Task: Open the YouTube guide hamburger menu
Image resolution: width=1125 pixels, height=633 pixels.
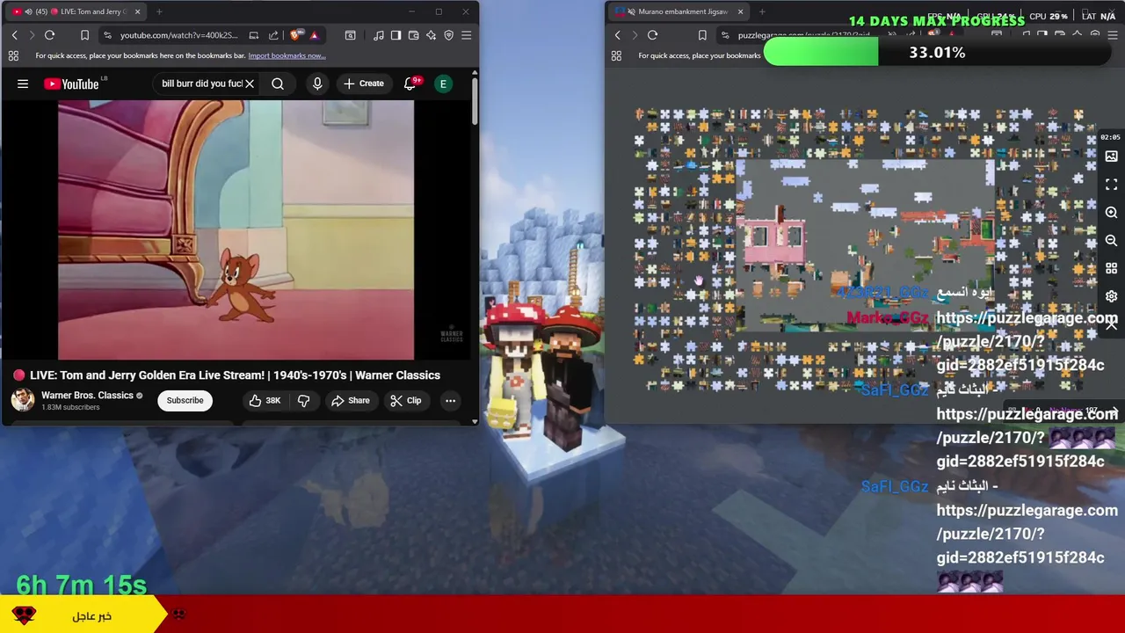Action: pyautogui.click(x=23, y=84)
